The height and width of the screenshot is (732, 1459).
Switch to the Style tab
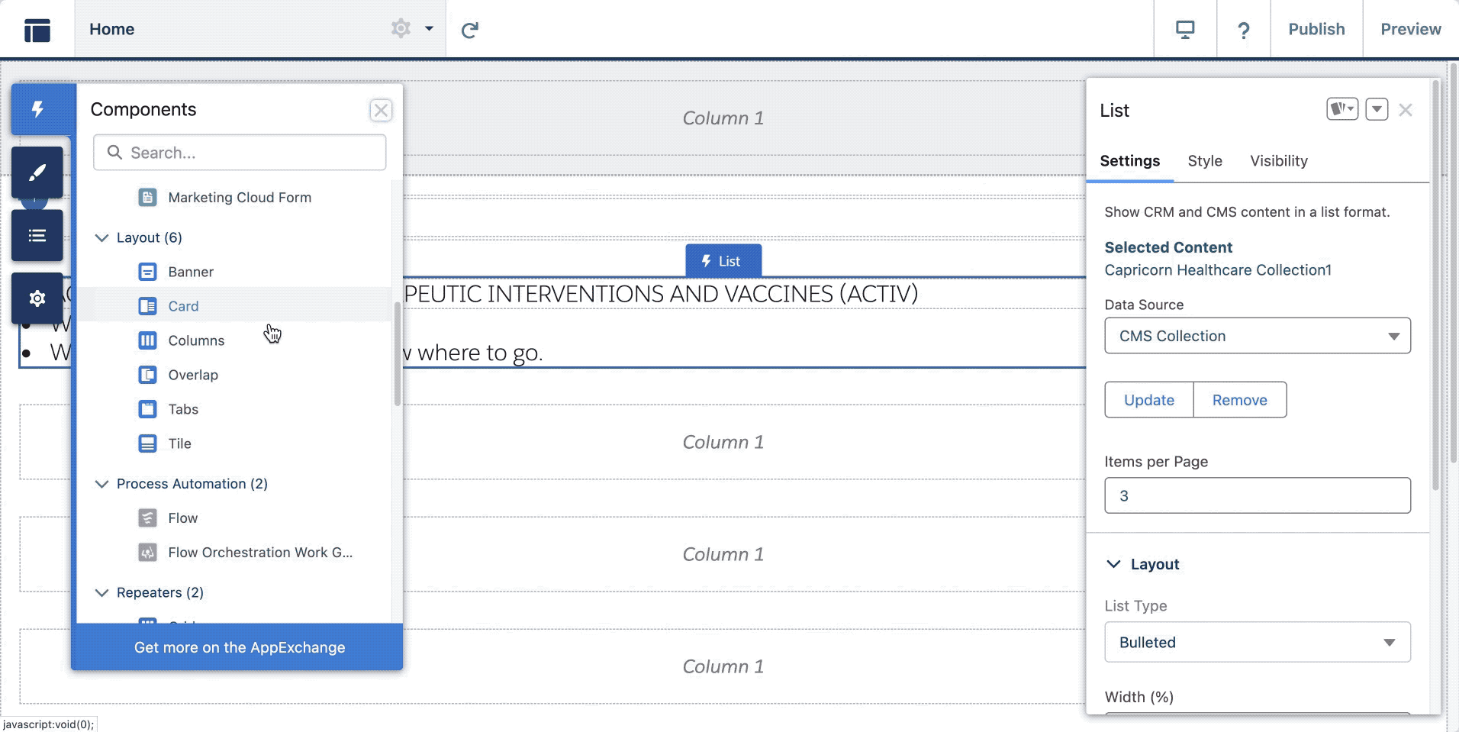pos(1205,161)
